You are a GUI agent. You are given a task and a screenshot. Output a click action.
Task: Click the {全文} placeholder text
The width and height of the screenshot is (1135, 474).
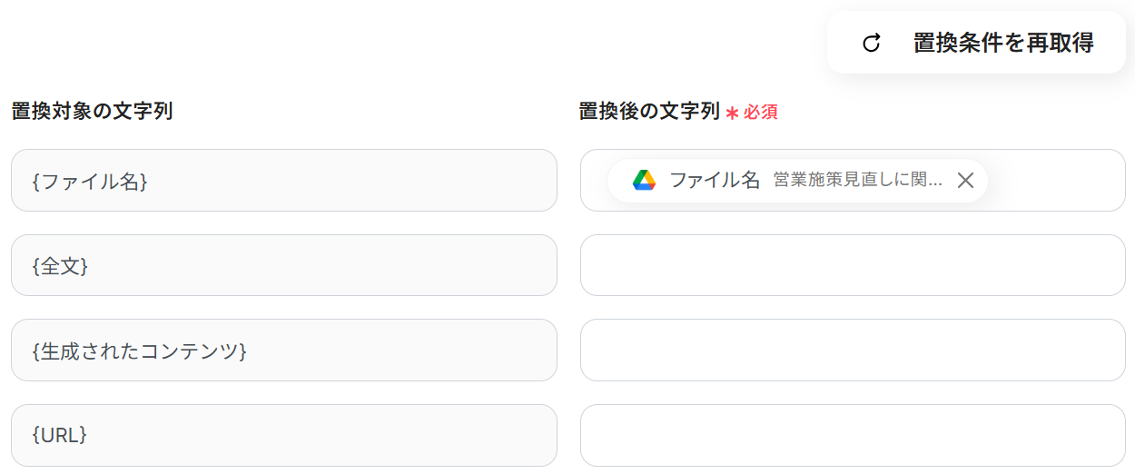coord(60,265)
